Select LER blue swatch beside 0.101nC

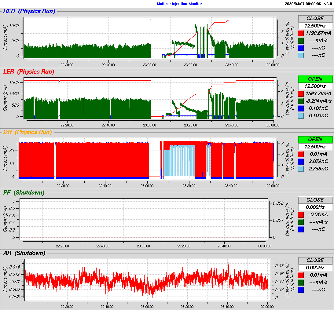[301, 108]
